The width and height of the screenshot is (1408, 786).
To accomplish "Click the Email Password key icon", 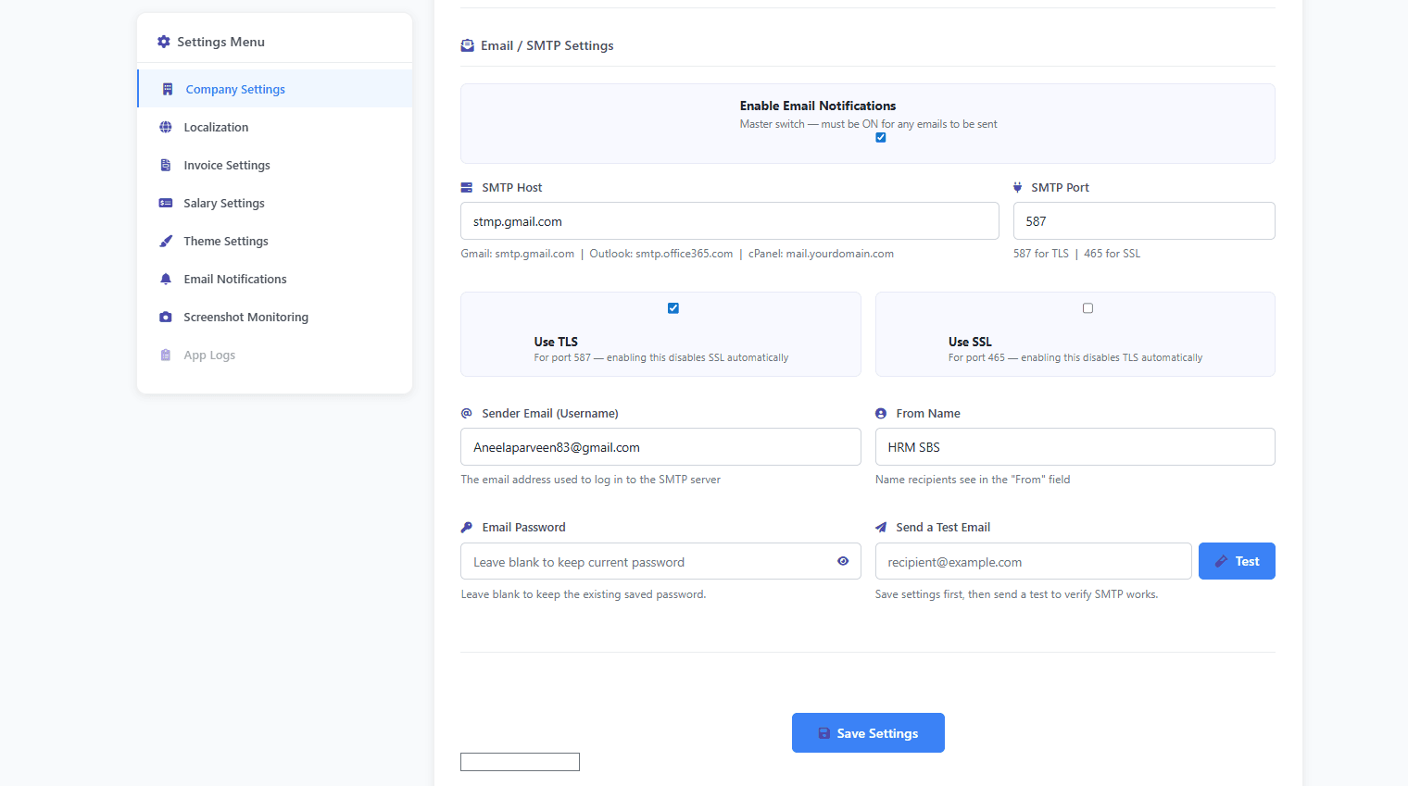I will point(467,528).
